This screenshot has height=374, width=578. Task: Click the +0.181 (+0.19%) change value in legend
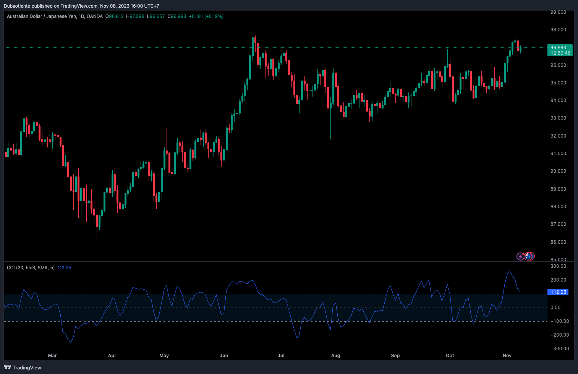point(206,16)
